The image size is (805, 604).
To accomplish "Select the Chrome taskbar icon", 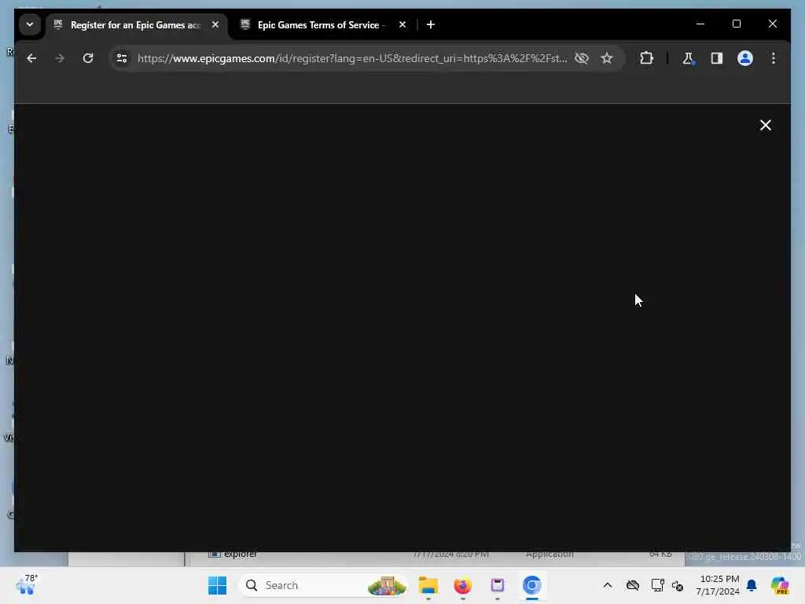I will point(532,585).
